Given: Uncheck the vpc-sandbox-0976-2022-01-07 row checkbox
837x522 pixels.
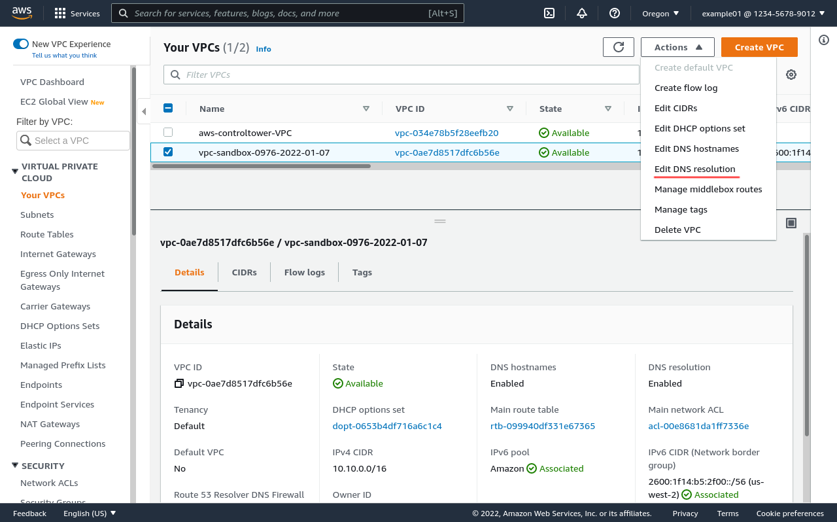Looking at the screenshot, I should [x=168, y=152].
